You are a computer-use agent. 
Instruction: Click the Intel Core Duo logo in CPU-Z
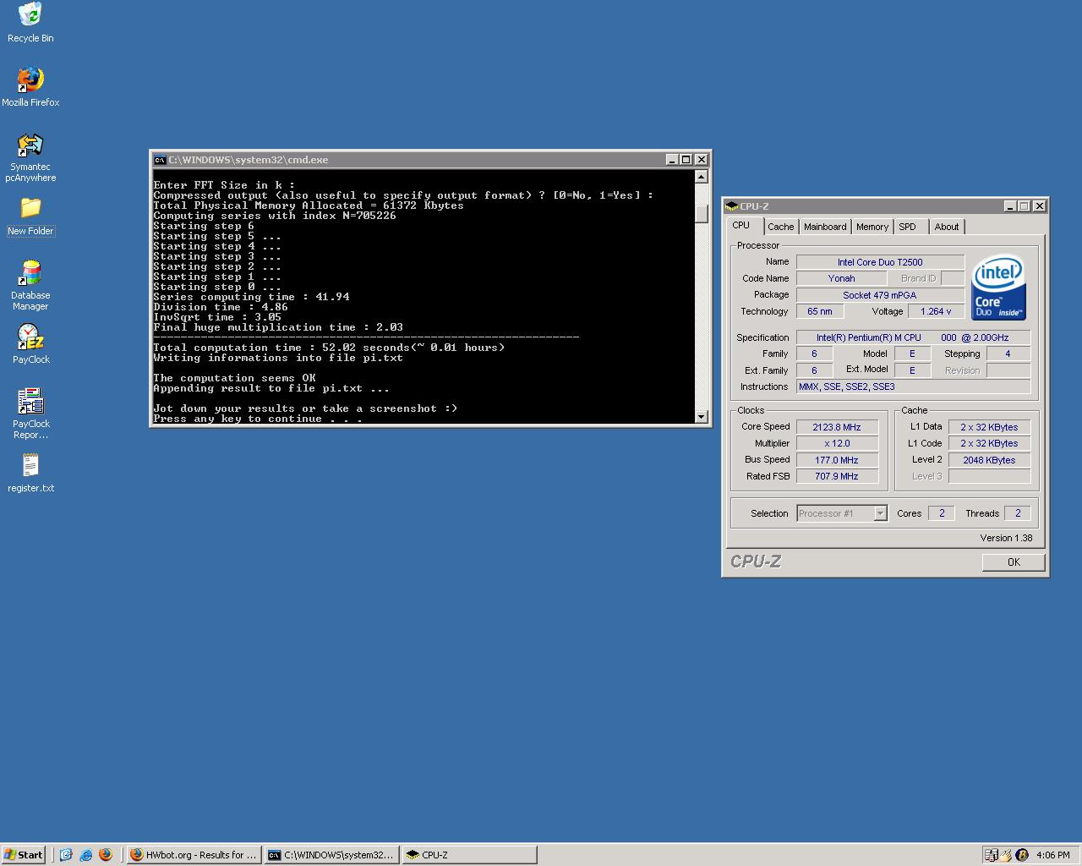point(998,288)
